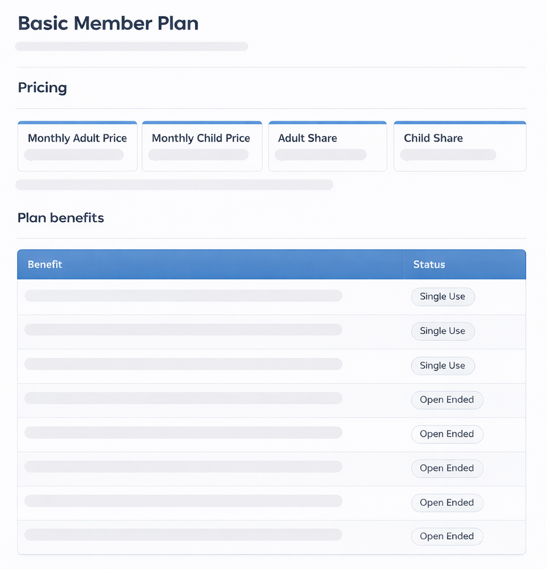Click the Basic Member Plan title

point(108,23)
